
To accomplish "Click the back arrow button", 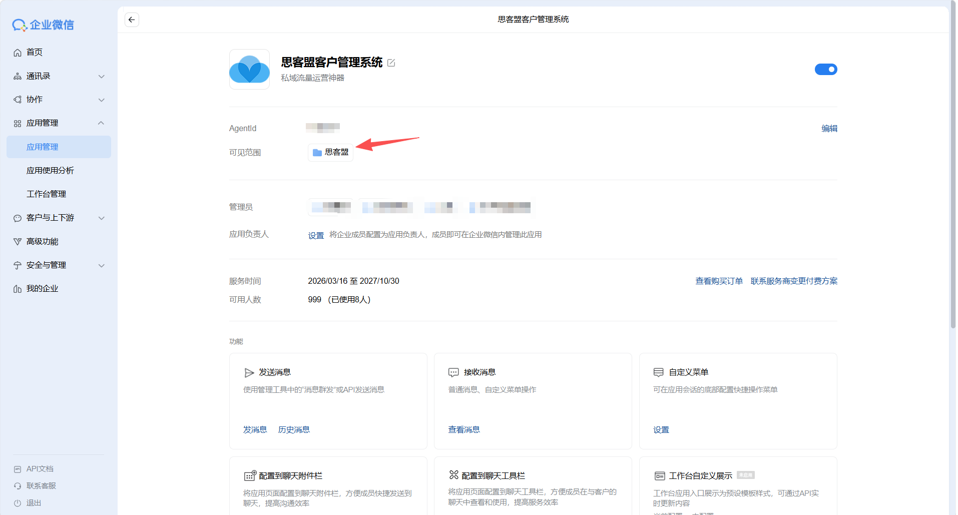I will coord(132,20).
